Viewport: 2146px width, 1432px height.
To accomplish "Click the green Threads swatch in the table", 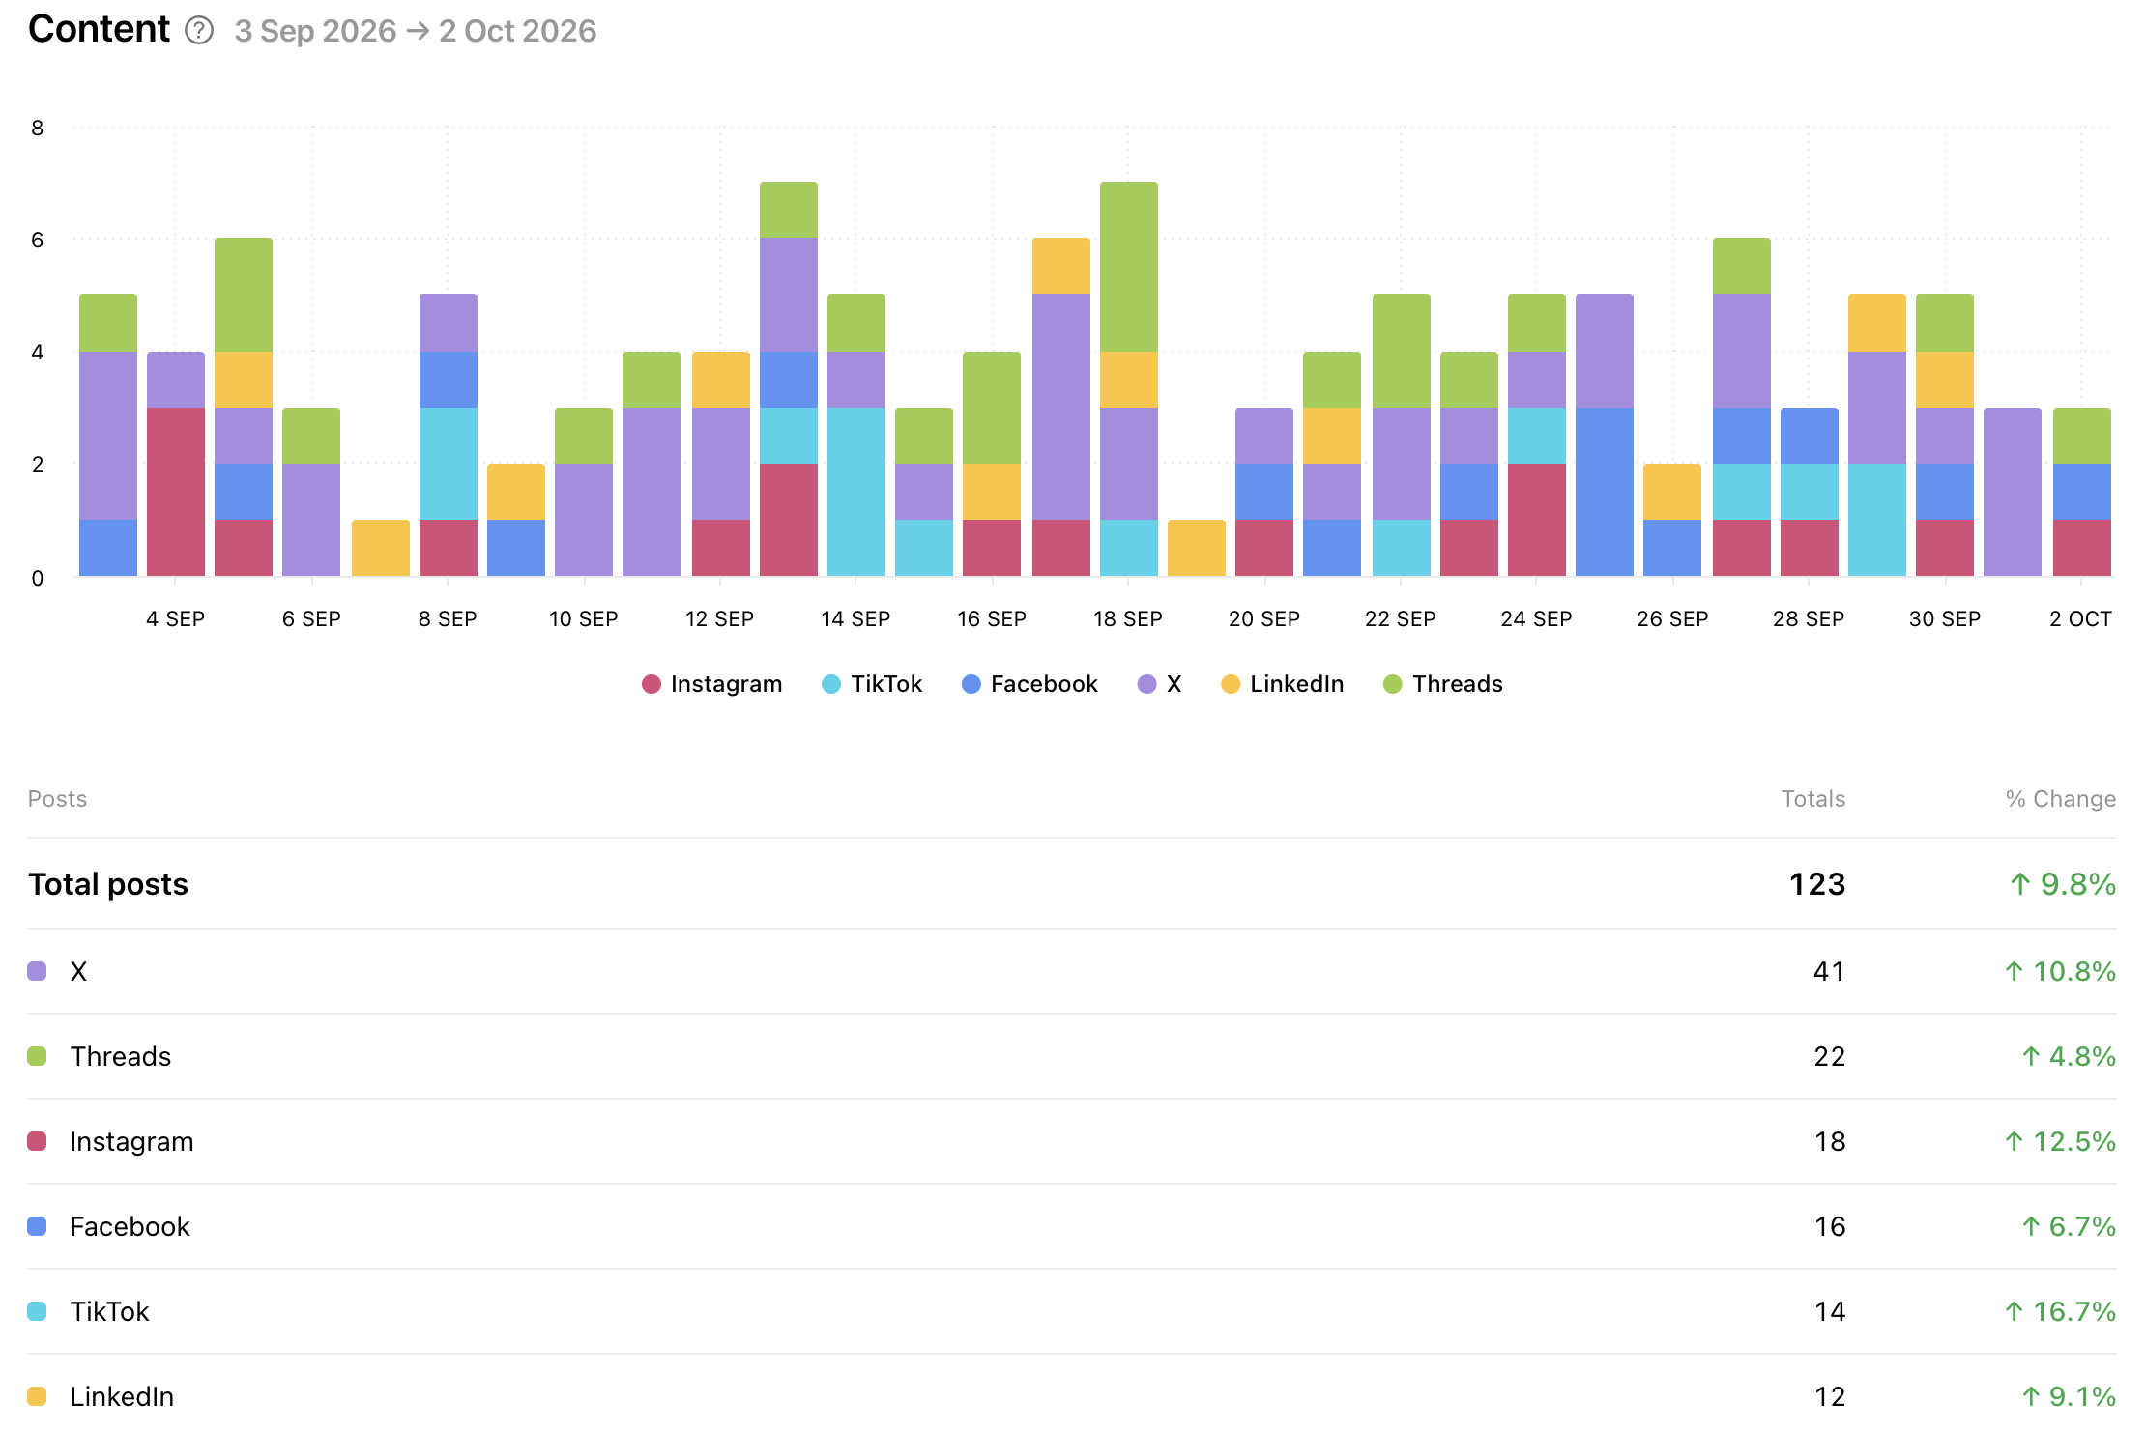I will 37,1056.
